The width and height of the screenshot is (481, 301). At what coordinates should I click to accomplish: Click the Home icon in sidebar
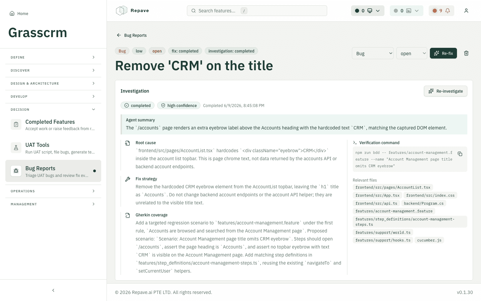point(12,13)
